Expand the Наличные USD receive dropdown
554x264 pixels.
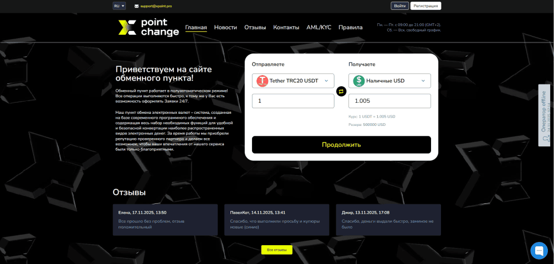click(x=423, y=81)
